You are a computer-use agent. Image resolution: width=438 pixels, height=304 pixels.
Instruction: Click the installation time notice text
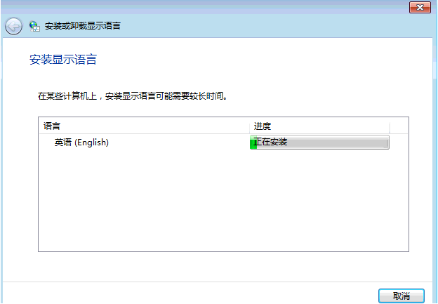point(122,94)
